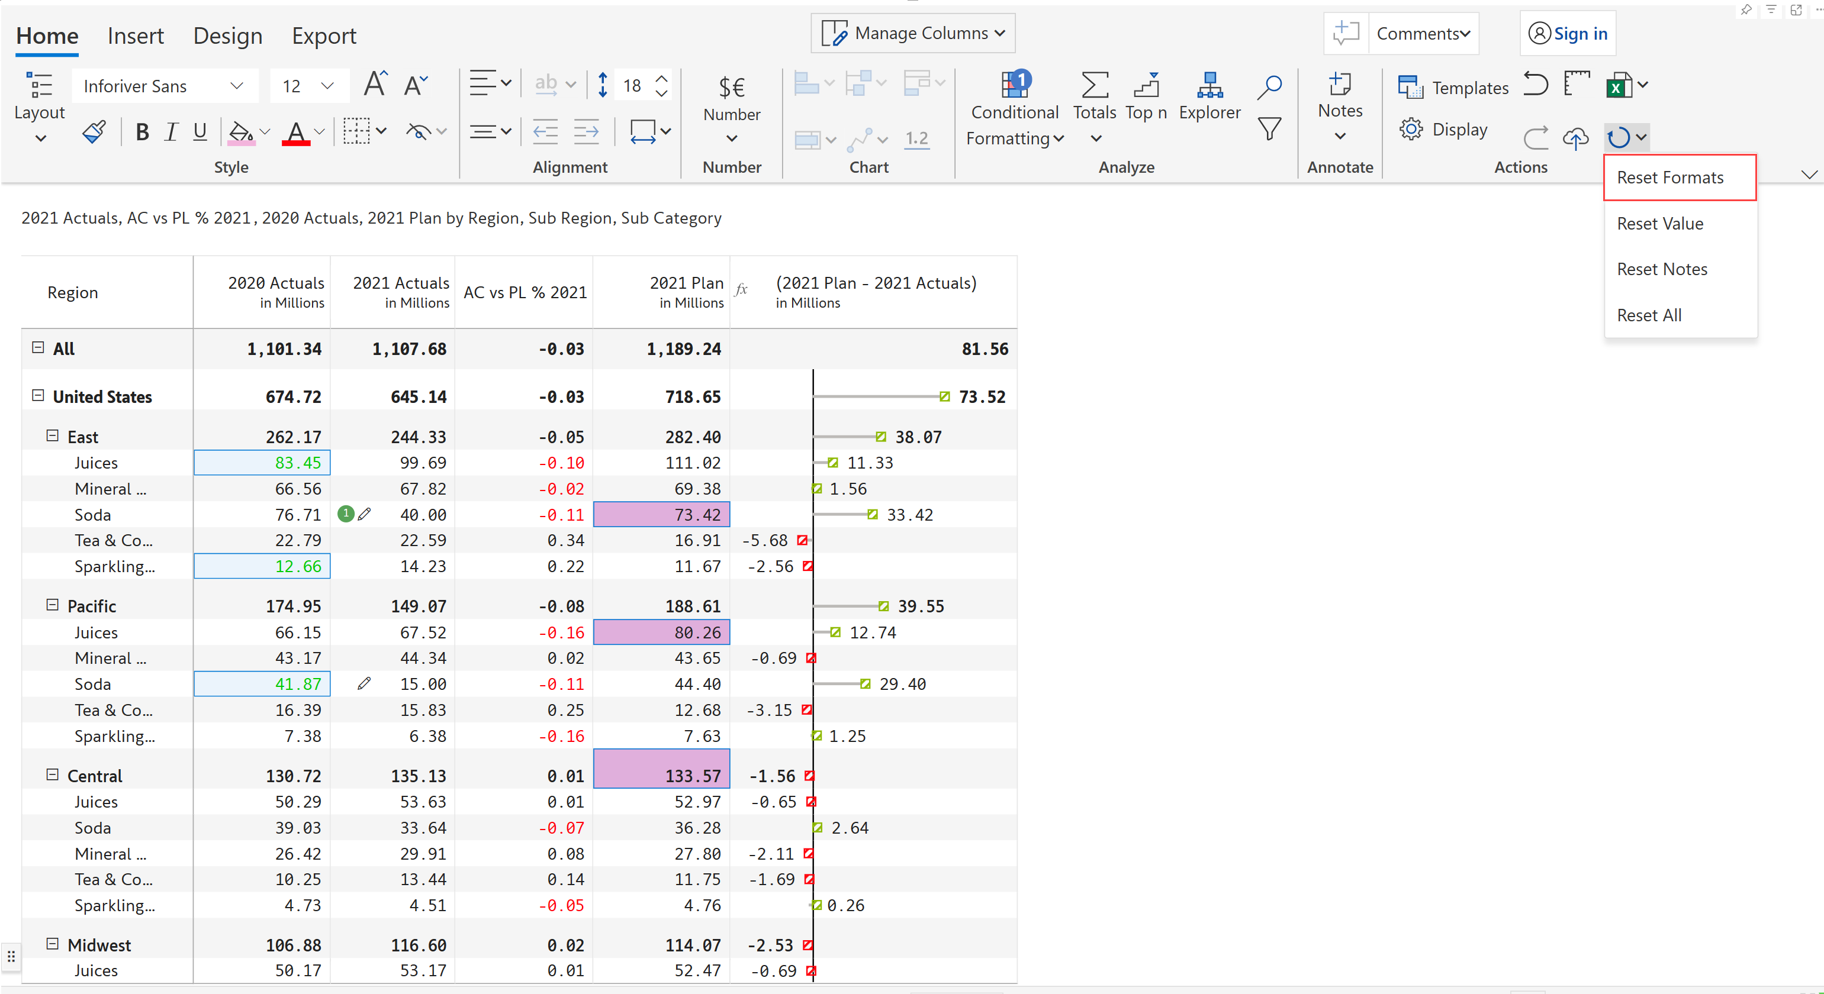The height and width of the screenshot is (994, 1824).
Task: Decrease font size with small A icon
Action: pos(416,86)
